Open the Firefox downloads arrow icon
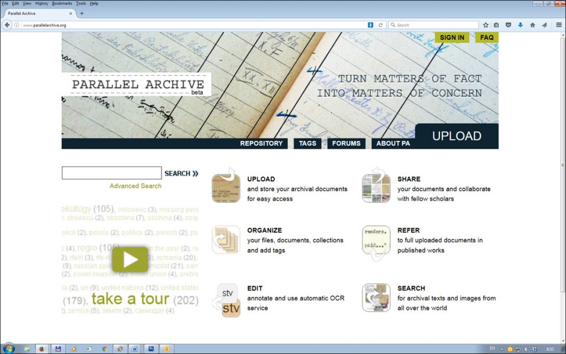 coord(520,25)
